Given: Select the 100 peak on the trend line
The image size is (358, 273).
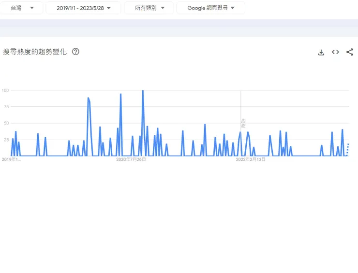Looking at the screenshot, I should coord(143,91).
